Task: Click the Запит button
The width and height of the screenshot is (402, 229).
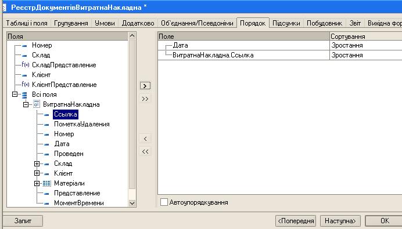Action: 23,220
